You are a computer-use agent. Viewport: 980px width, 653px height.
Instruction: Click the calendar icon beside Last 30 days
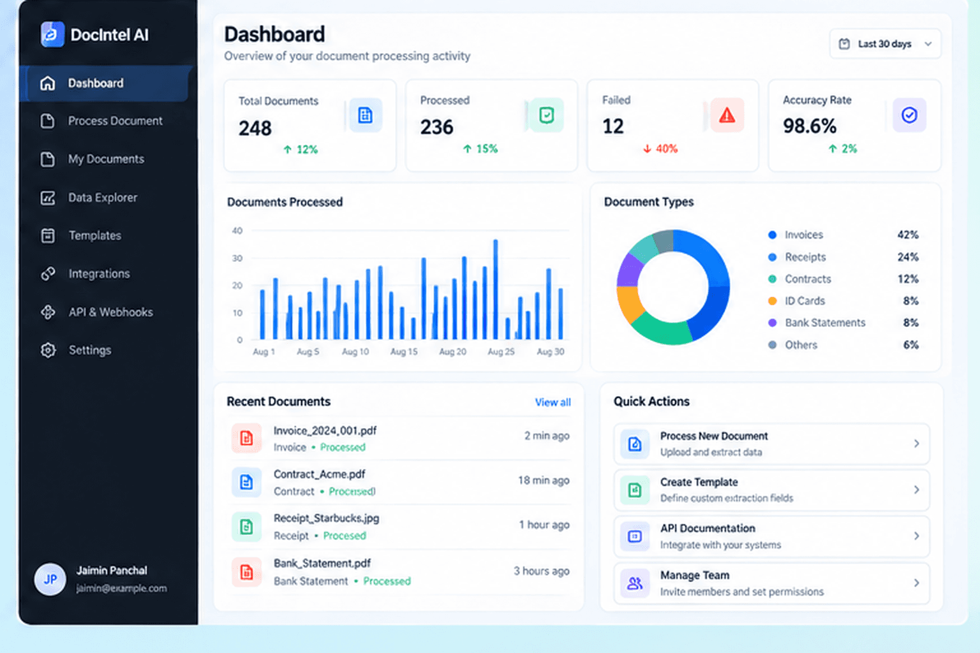[x=844, y=44]
